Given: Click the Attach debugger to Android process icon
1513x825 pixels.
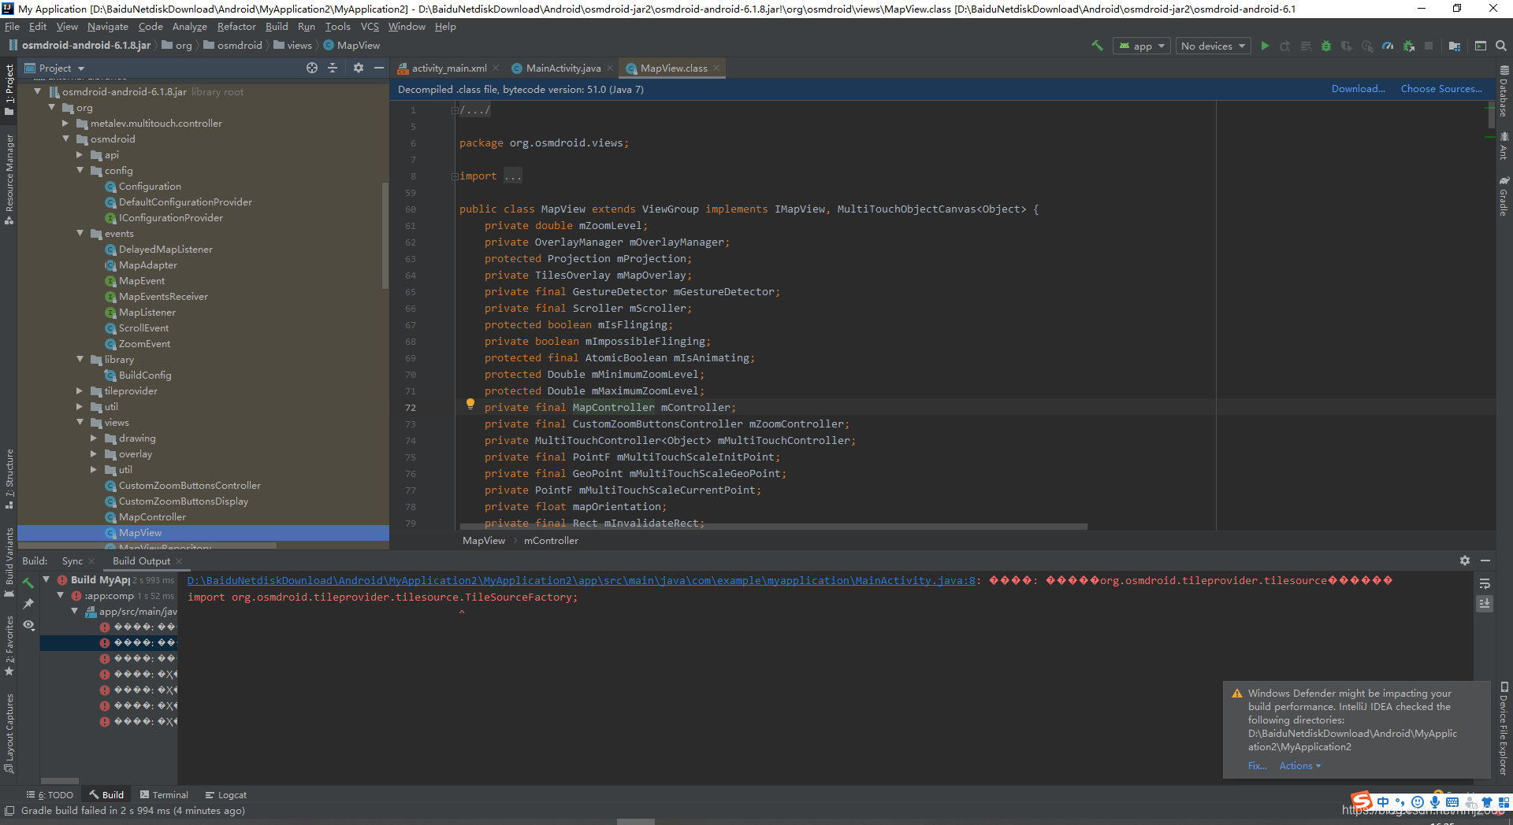Looking at the screenshot, I should pyautogui.click(x=1409, y=46).
